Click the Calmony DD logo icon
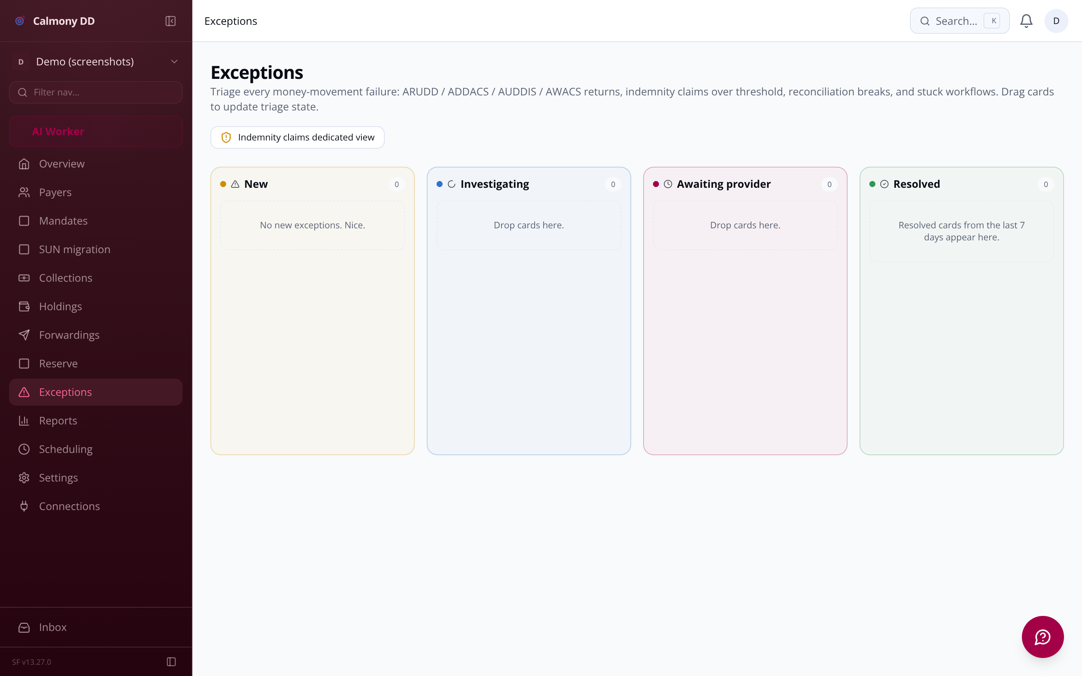This screenshot has height=676, width=1082. click(x=20, y=21)
